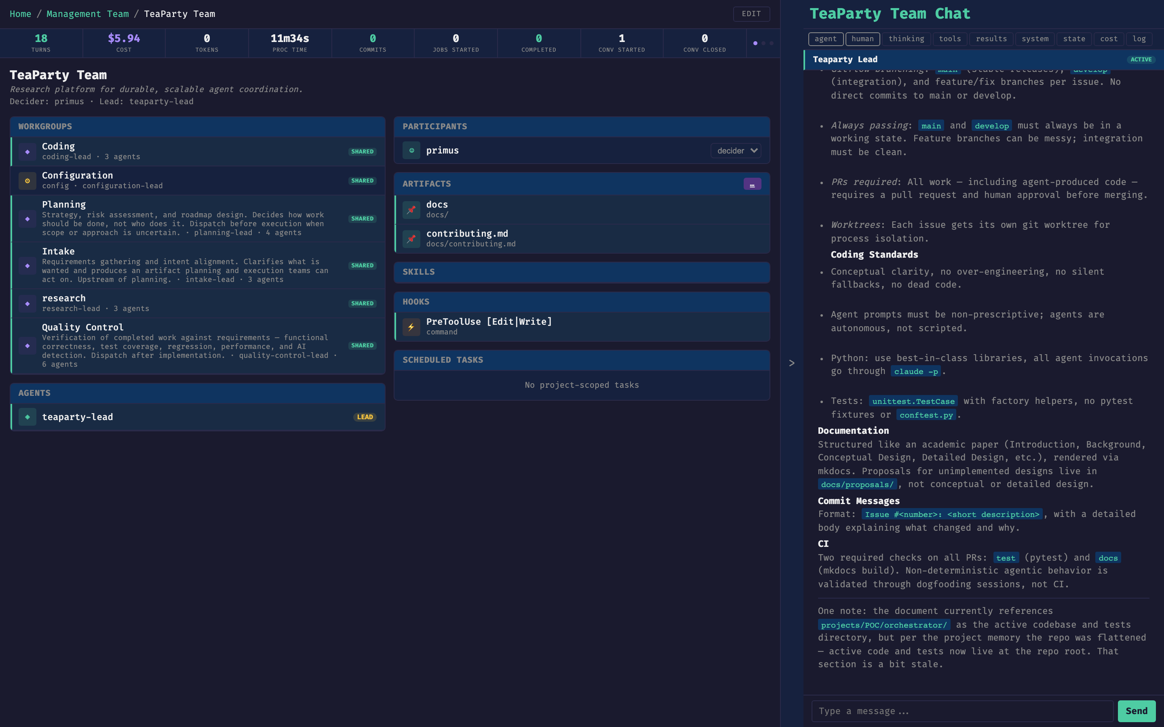Toggle the human chat filter
Viewport: 1164px width, 727px height.
click(x=862, y=39)
